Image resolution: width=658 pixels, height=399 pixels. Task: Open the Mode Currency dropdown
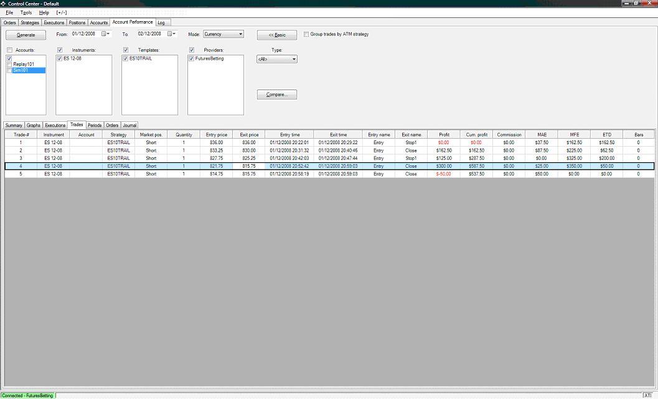[x=223, y=34]
